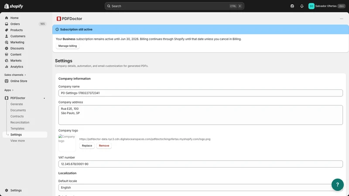The height and width of the screenshot is (196, 349).
Task: Go to Home in the sidebar
Action: pos(14,18)
